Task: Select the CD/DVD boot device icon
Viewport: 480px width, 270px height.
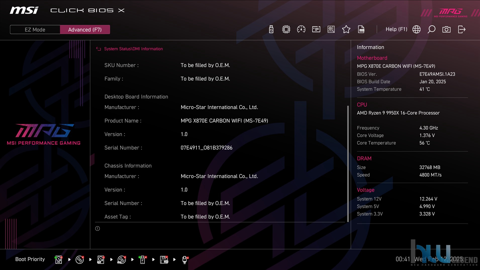Action: (x=80, y=259)
